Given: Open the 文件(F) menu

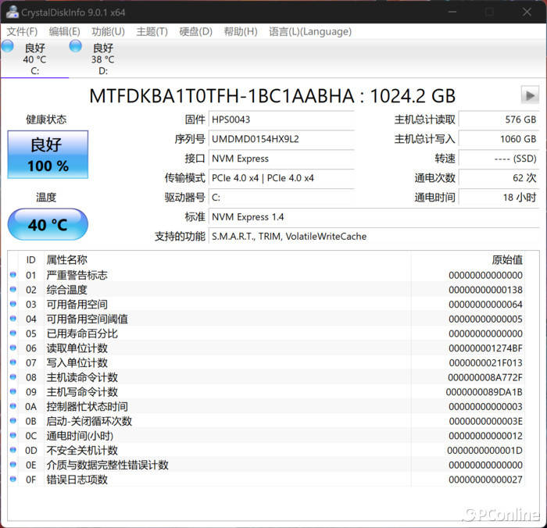Looking at the screenshot, I should click(x=22, y=32).
